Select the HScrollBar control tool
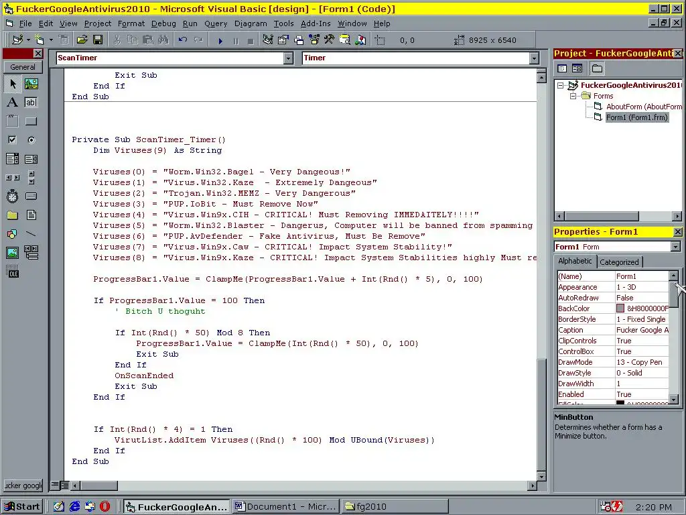This screenshot has width=686, height=515. 13,178
